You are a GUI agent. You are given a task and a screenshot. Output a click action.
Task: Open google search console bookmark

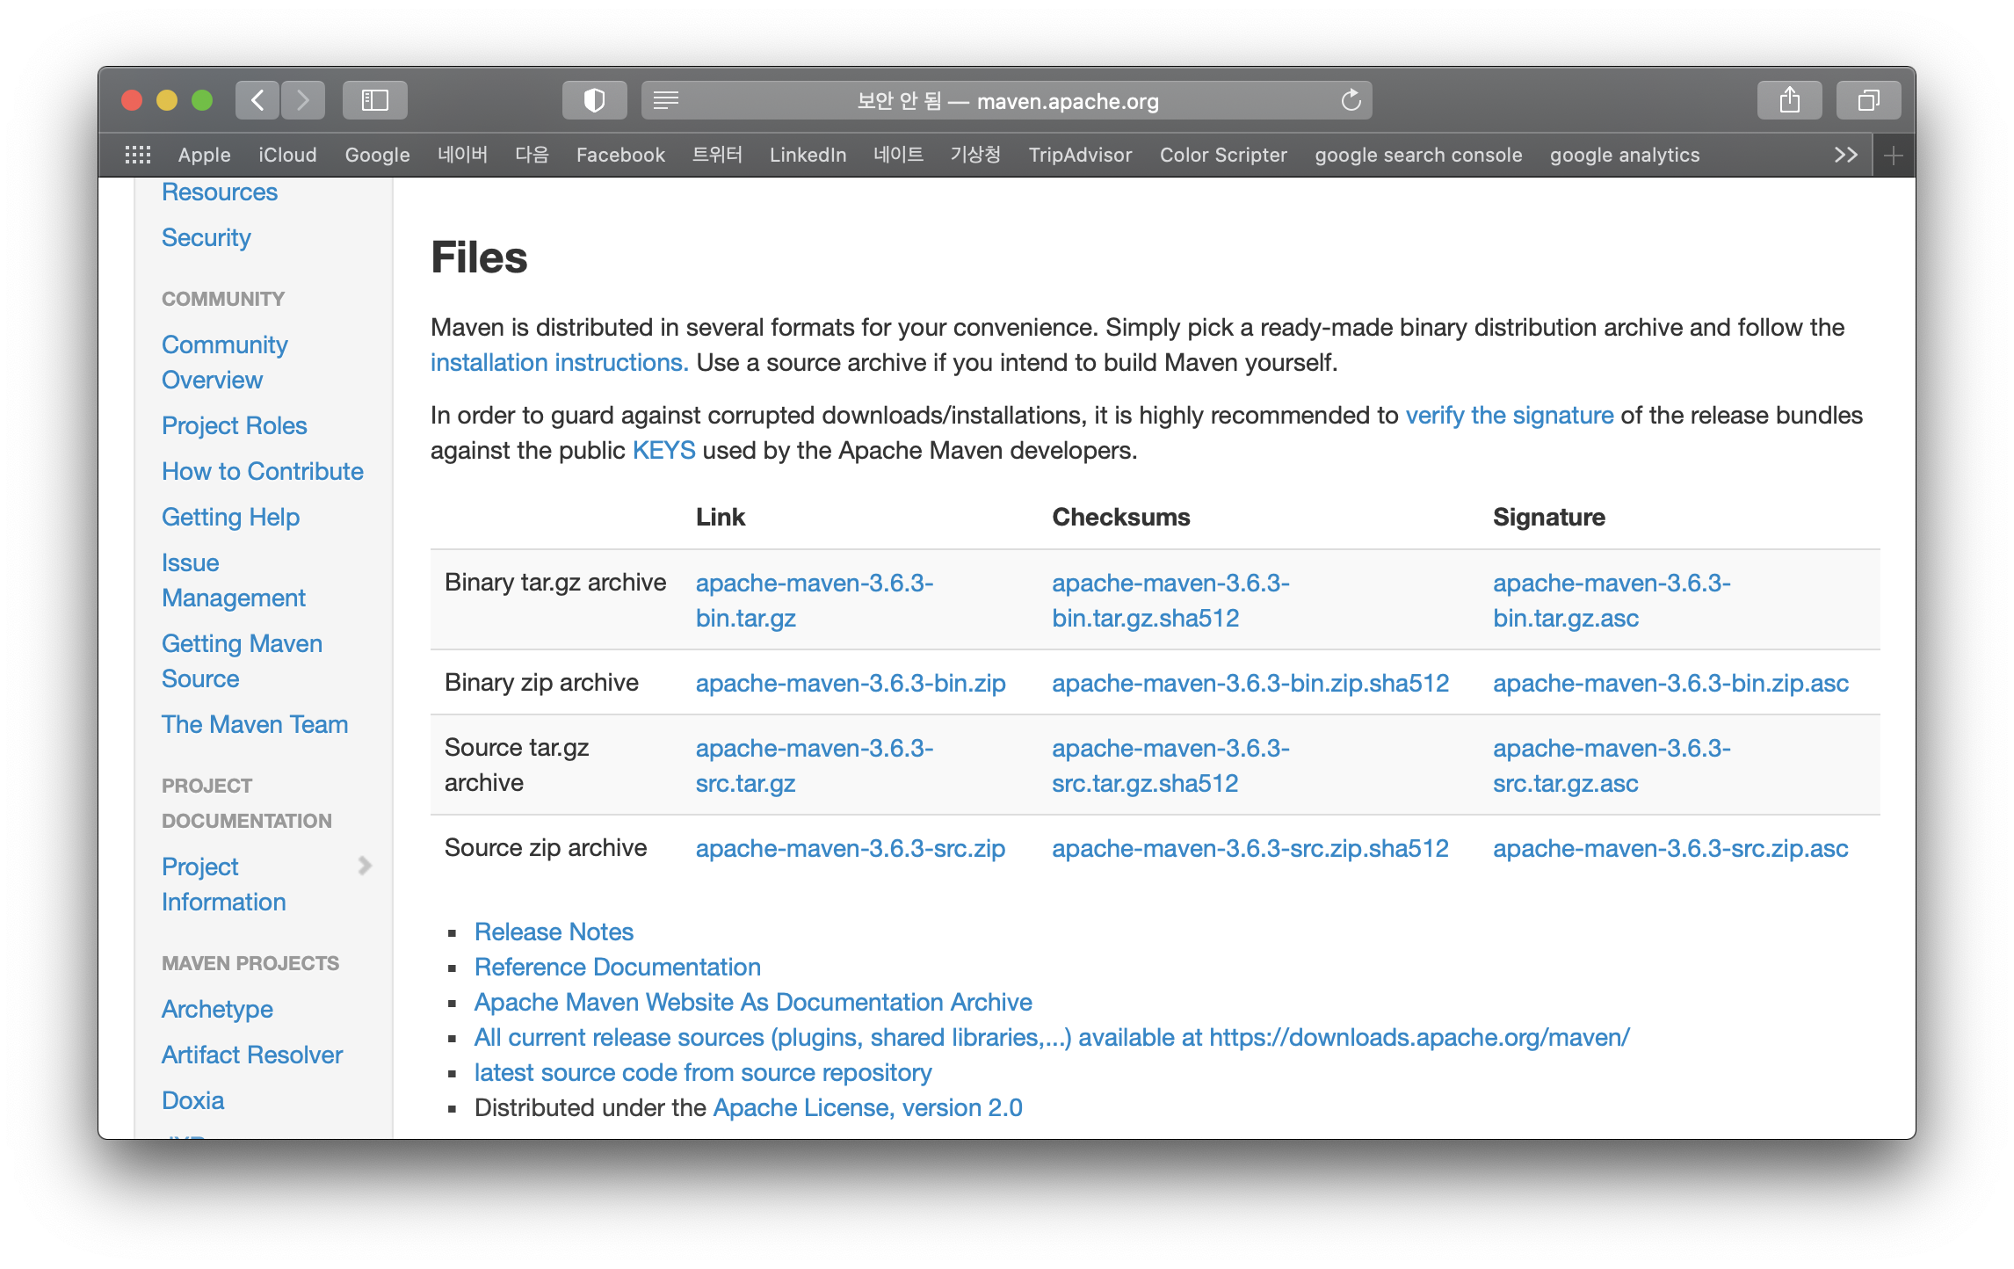[1417, 155]
